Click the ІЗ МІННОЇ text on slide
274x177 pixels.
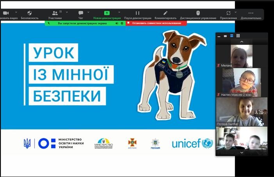coord(71,74)
